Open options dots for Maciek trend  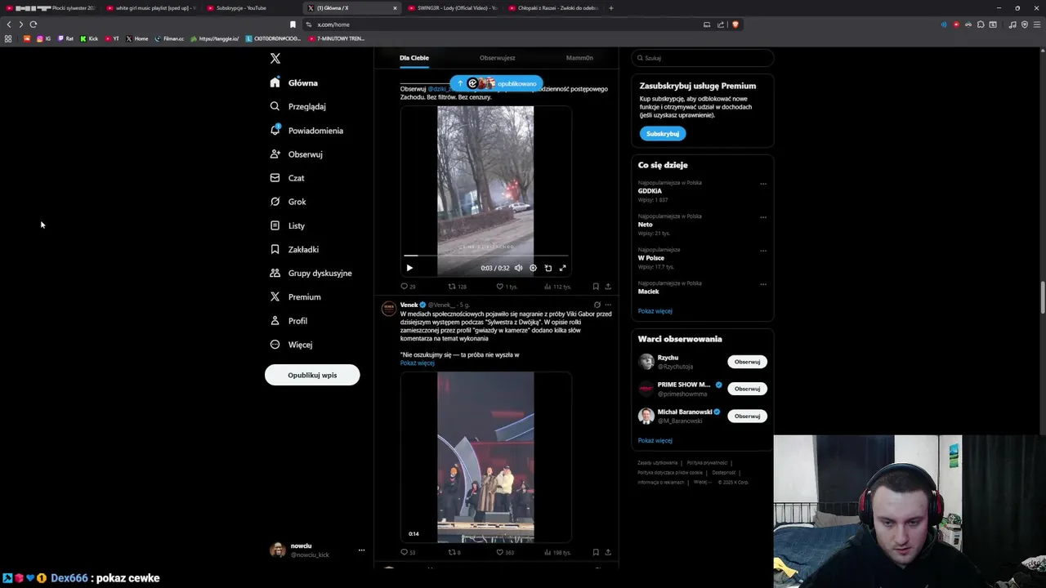click(x=763, y=284)
